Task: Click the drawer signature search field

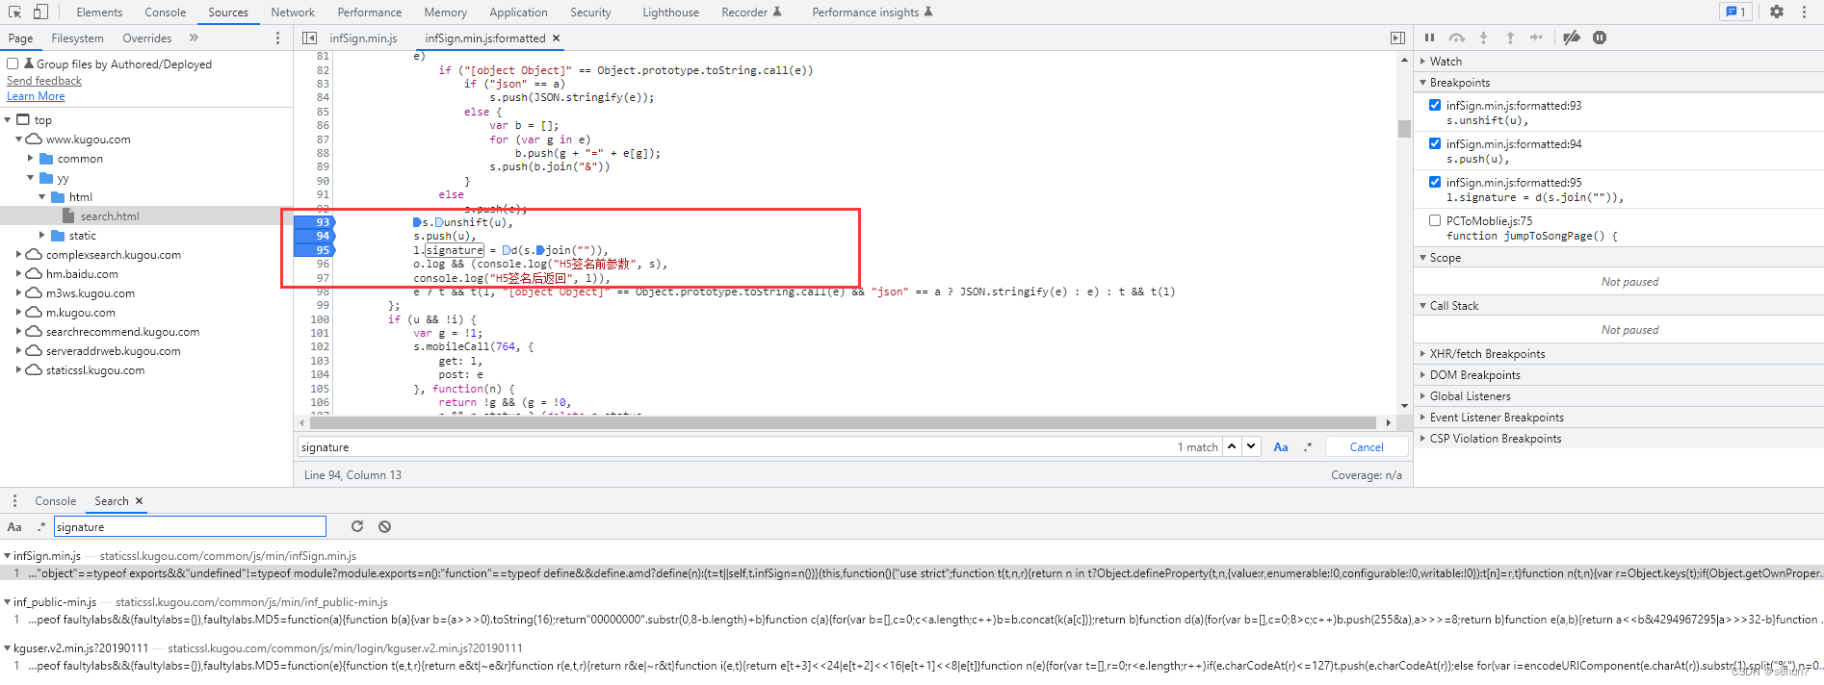Action: point(190,526)
